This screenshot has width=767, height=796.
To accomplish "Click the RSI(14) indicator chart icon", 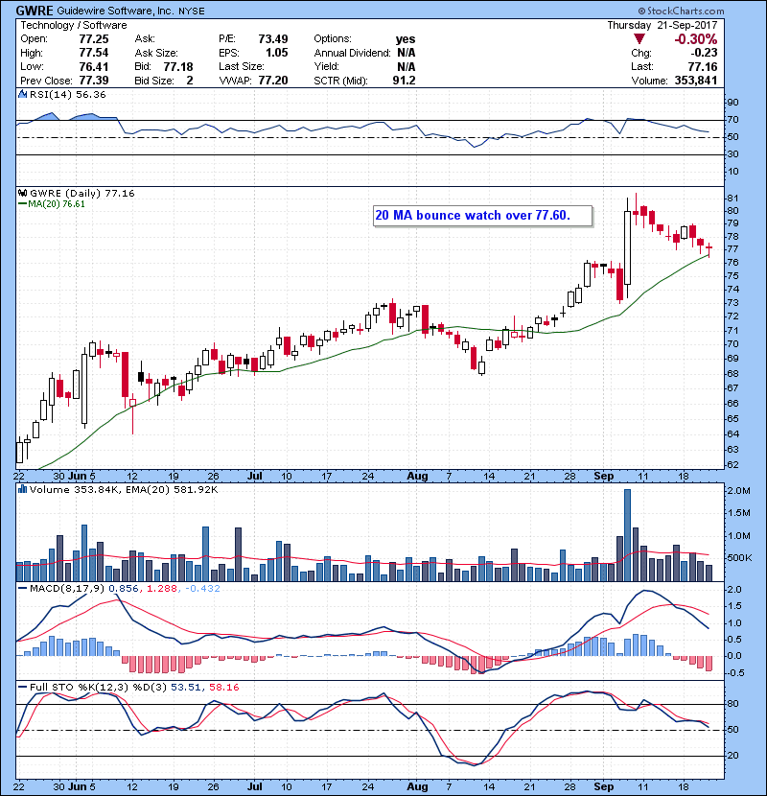I will pos(22,94).
